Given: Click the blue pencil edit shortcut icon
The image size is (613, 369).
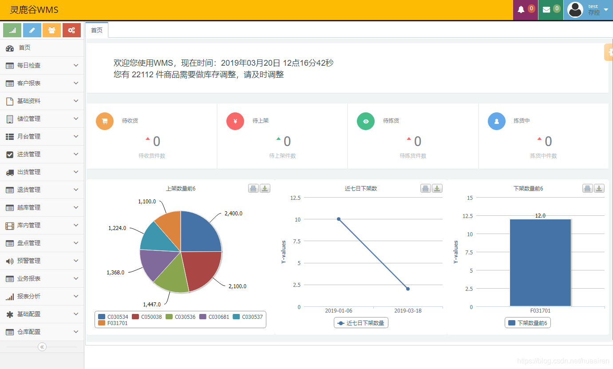Looking at the screenshot, I should (x=32, y=30).
